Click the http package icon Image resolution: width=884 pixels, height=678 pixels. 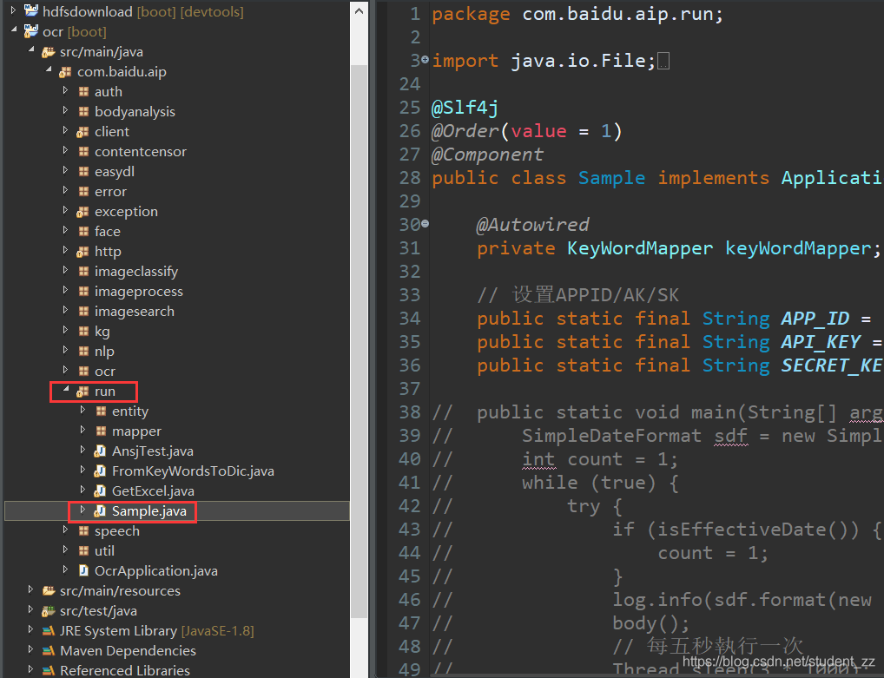coord(82,252)
